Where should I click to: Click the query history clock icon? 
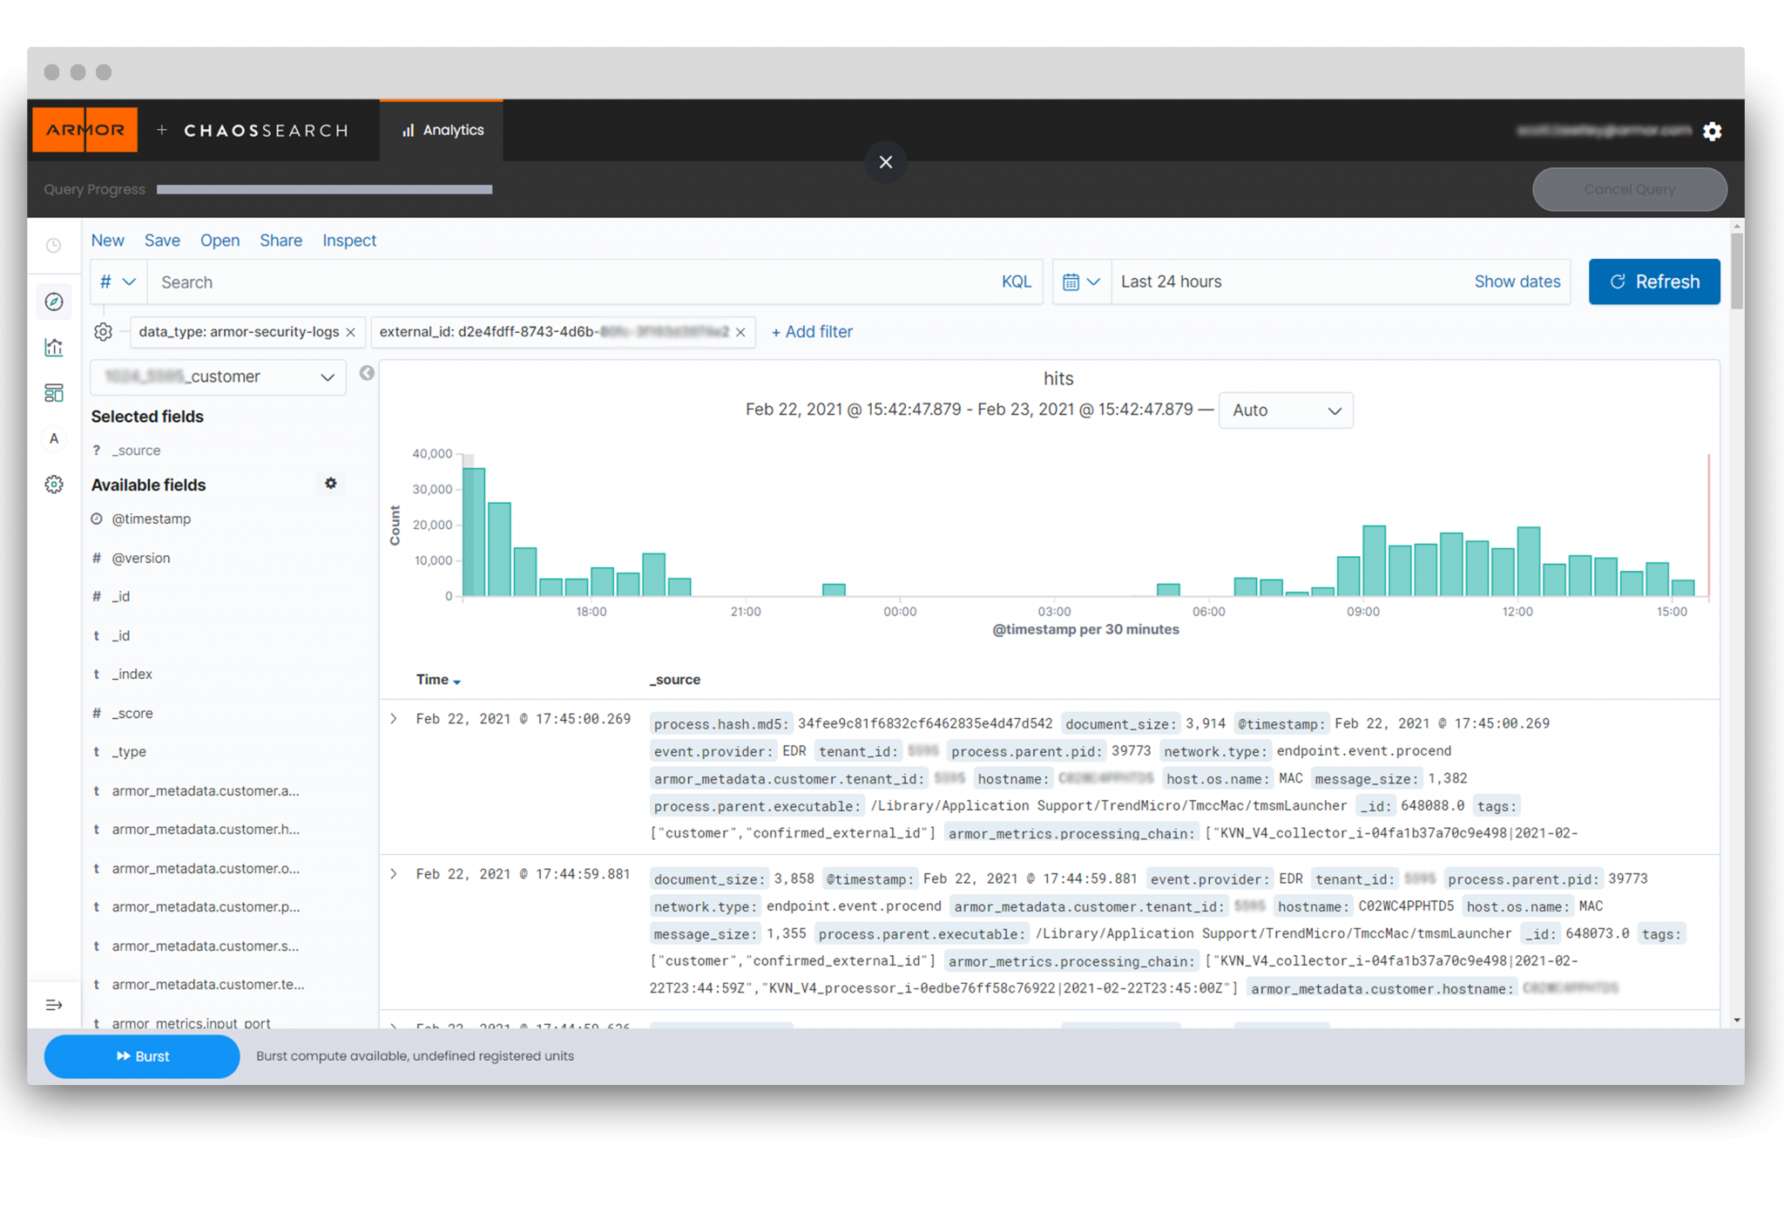[56, 244]
